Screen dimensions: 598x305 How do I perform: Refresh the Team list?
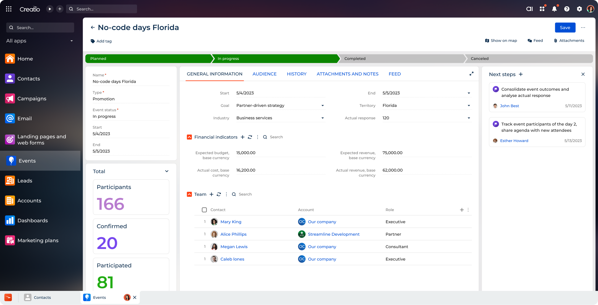click(219, 194)
